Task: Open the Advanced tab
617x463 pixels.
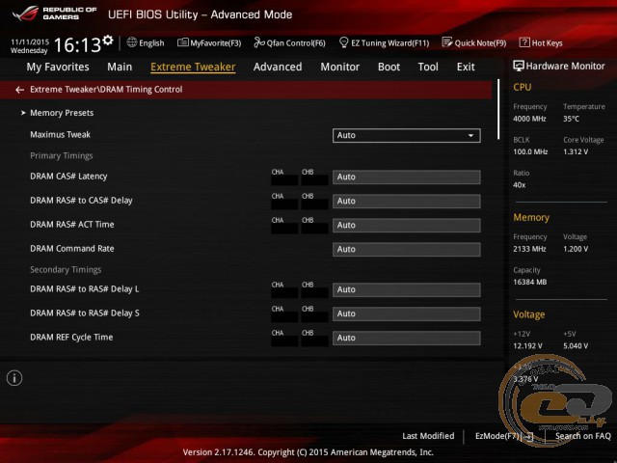Action: click(x=278, y=67)
